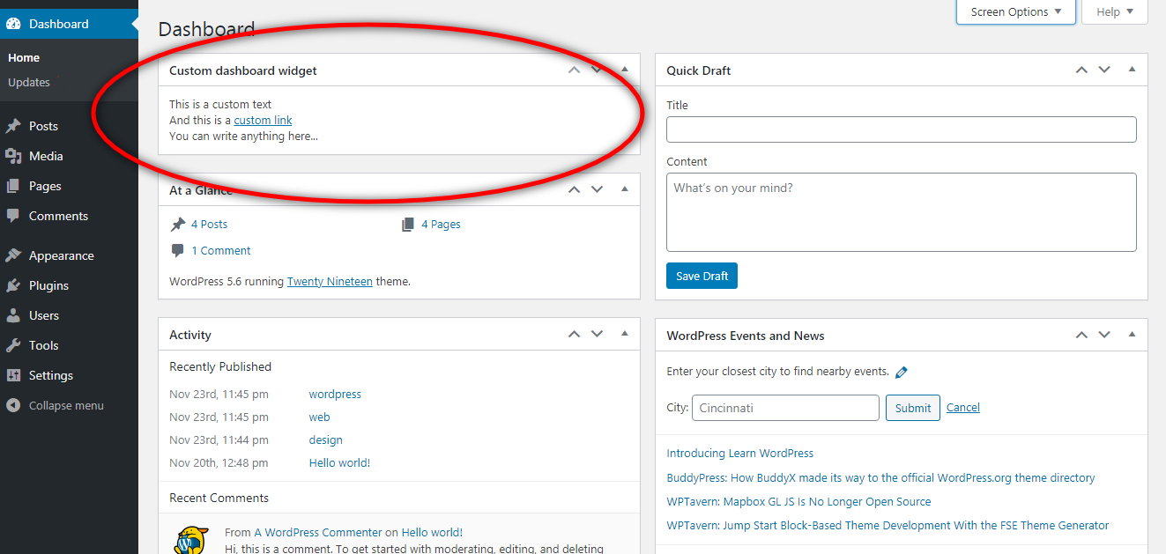Click the Posts pushpin icon in sidebar

point(13,126)
